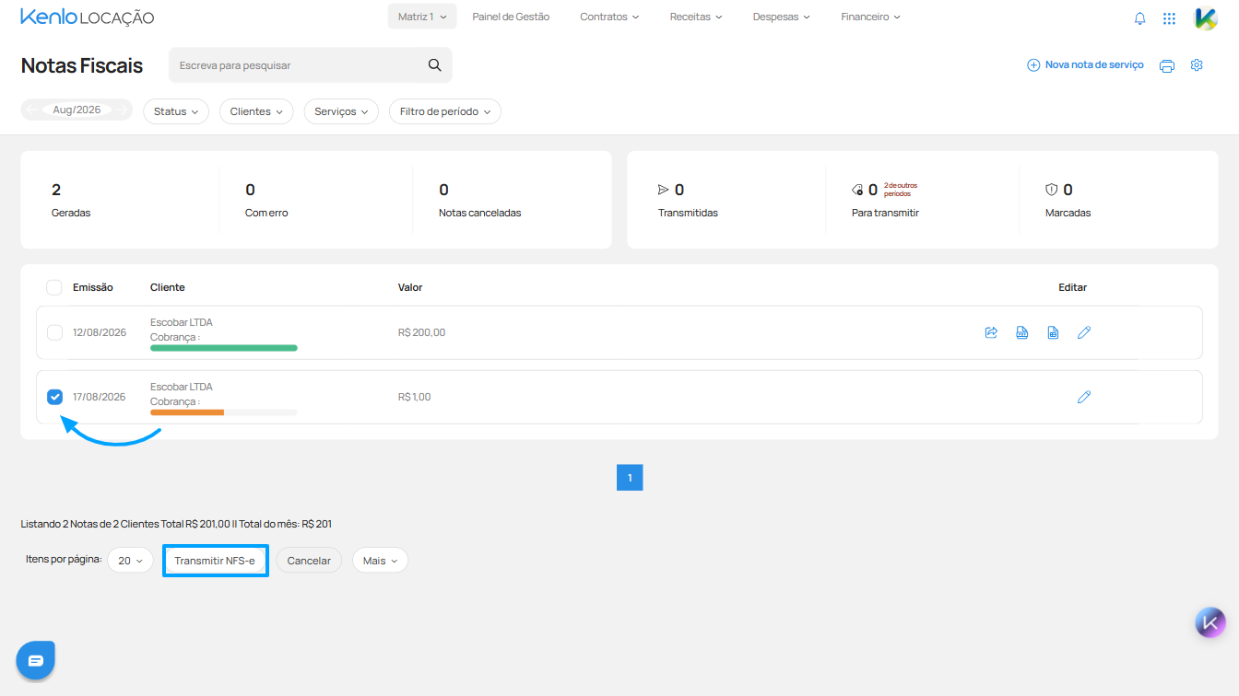Viewport: 1239px width, 696px height.
Task: Click the search magnifier icon
Action: [x=435, y=65]
